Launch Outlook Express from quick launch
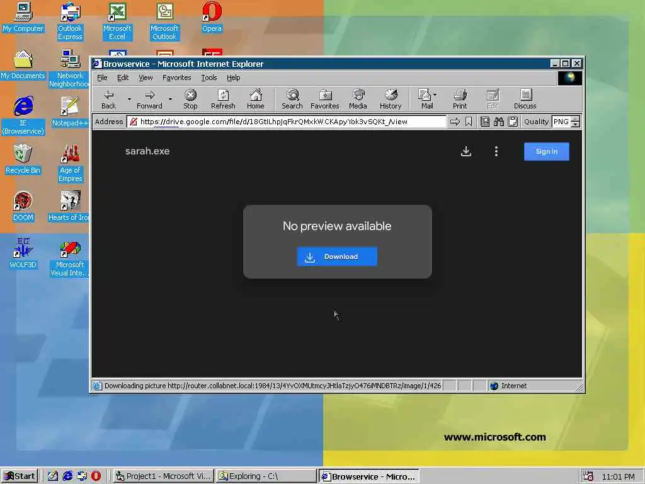The image size is (645, 484). (82, 476)
